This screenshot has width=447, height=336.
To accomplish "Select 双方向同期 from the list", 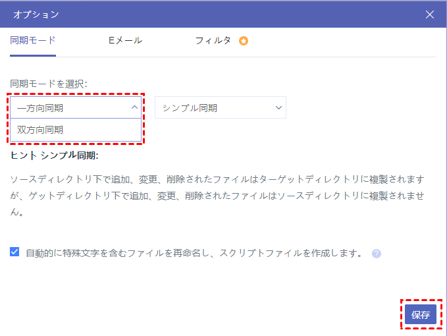I will [x=76, y=130].
